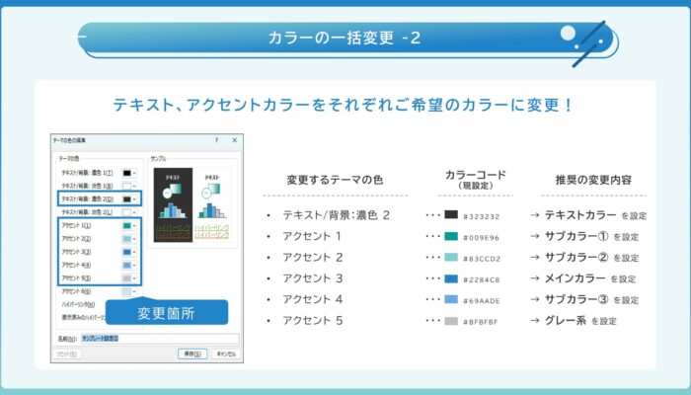Click the light sample preview thumbnail
691x395 pixels.
tap(212, 205)
